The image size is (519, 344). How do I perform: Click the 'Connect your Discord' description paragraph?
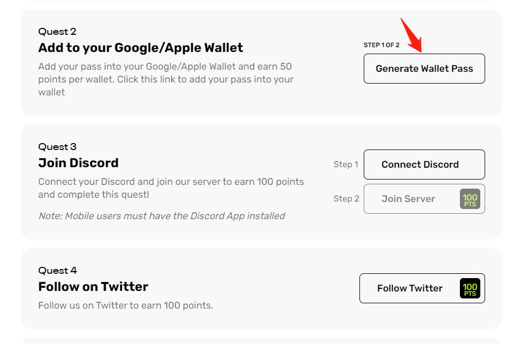point(171,188)
